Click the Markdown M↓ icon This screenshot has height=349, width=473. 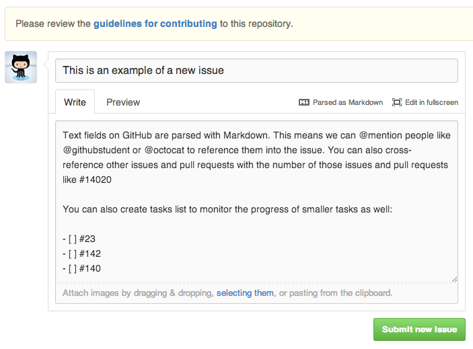pyautogui.click(x=303, y=102)
